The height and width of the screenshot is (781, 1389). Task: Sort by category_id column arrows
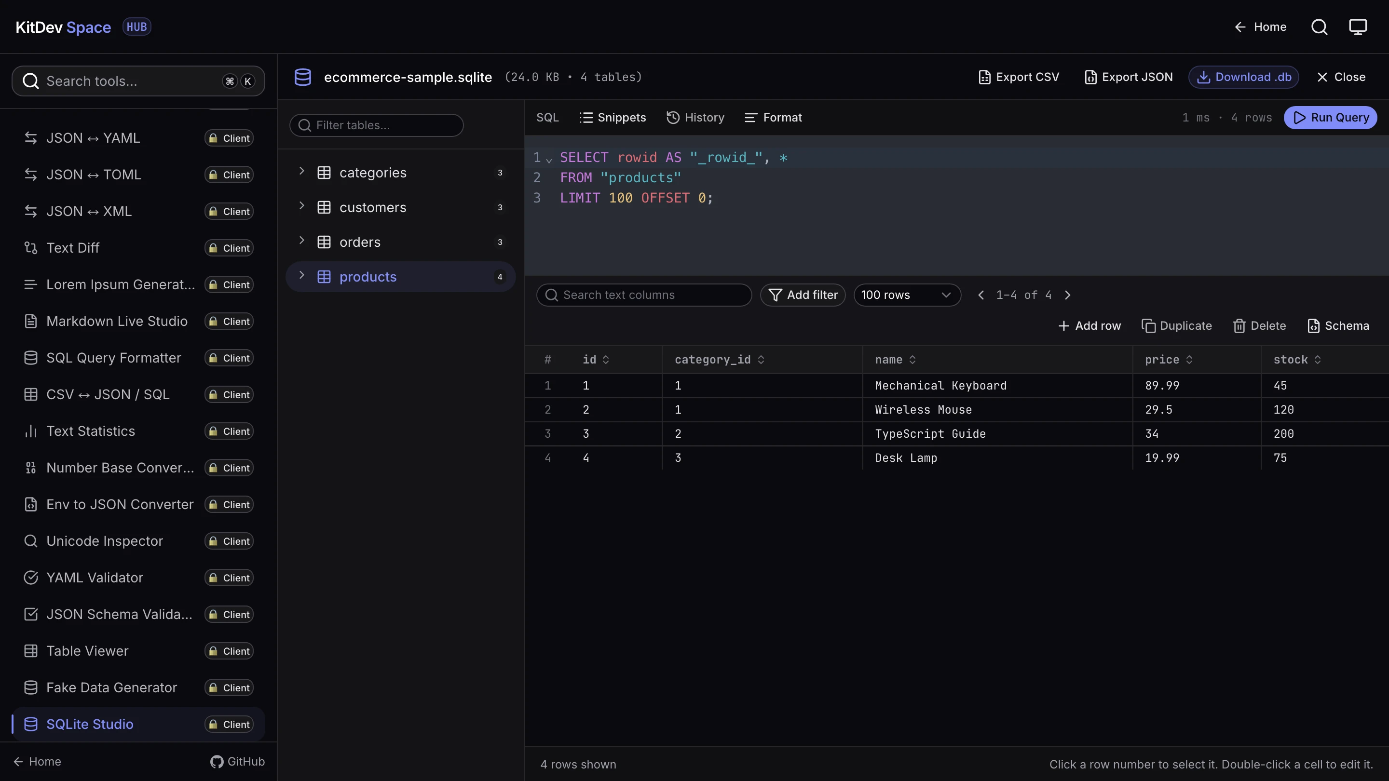pos(761,360)
